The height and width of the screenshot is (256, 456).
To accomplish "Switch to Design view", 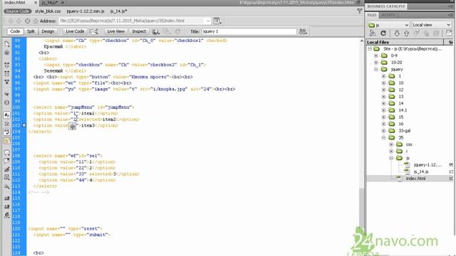I will click(48, 31).
